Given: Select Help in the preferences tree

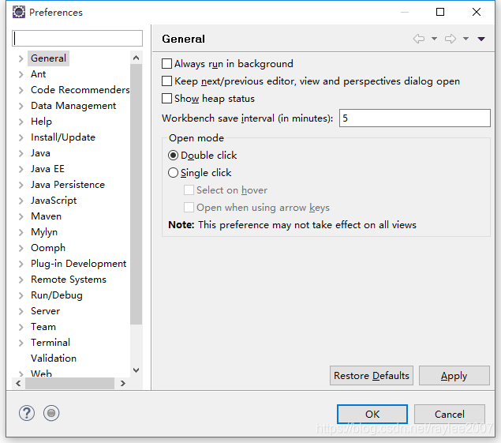Looking at the screenshot, I should 41,122.
